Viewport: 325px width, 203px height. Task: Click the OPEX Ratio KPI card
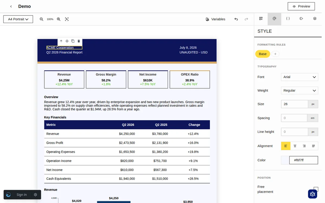pos(190,79)
